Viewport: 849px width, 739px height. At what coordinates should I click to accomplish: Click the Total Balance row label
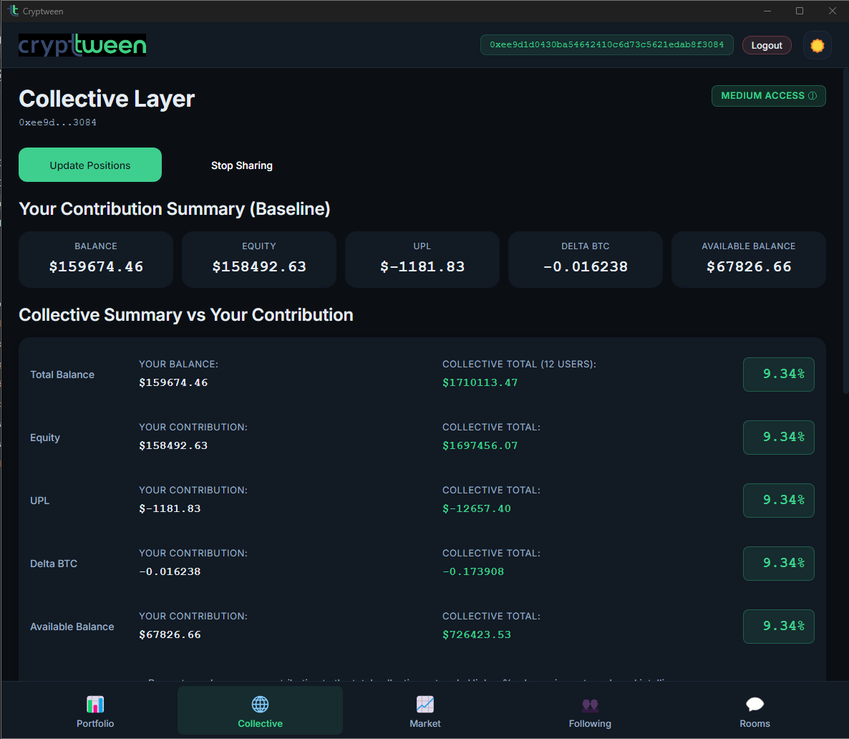tap(62, 375)
